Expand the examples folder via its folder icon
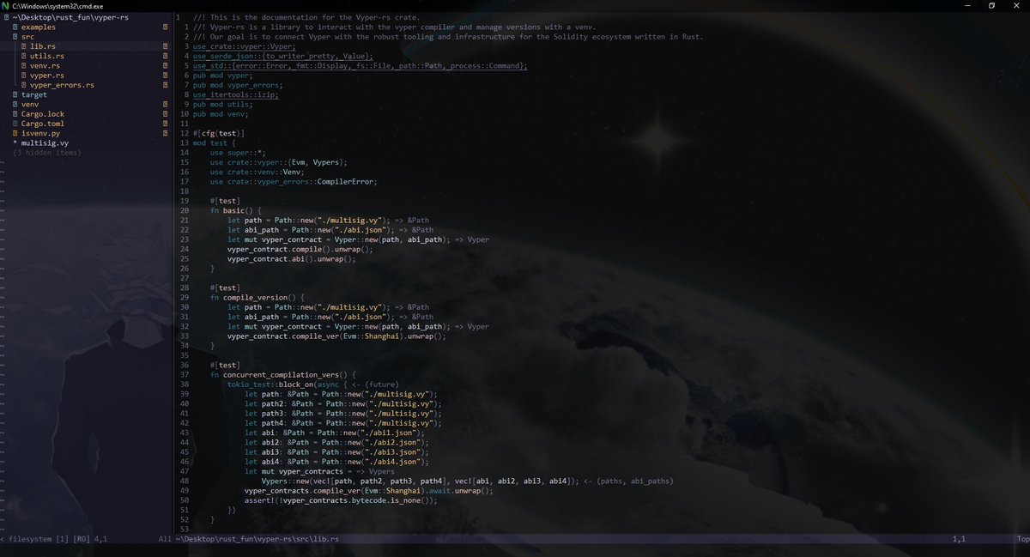Screen dimensions: 1030x557 coord(15,27)
